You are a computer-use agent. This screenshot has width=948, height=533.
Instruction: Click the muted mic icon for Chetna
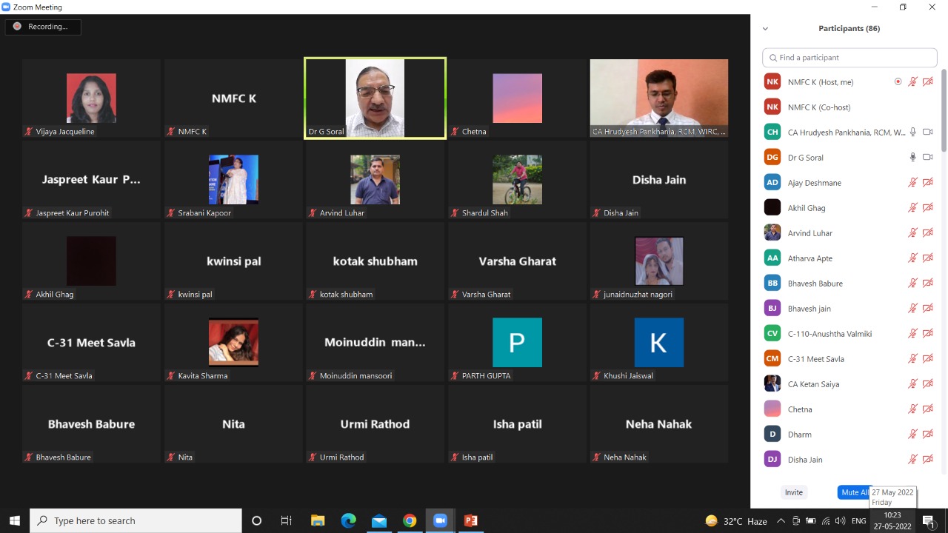(x=913, y=409)
